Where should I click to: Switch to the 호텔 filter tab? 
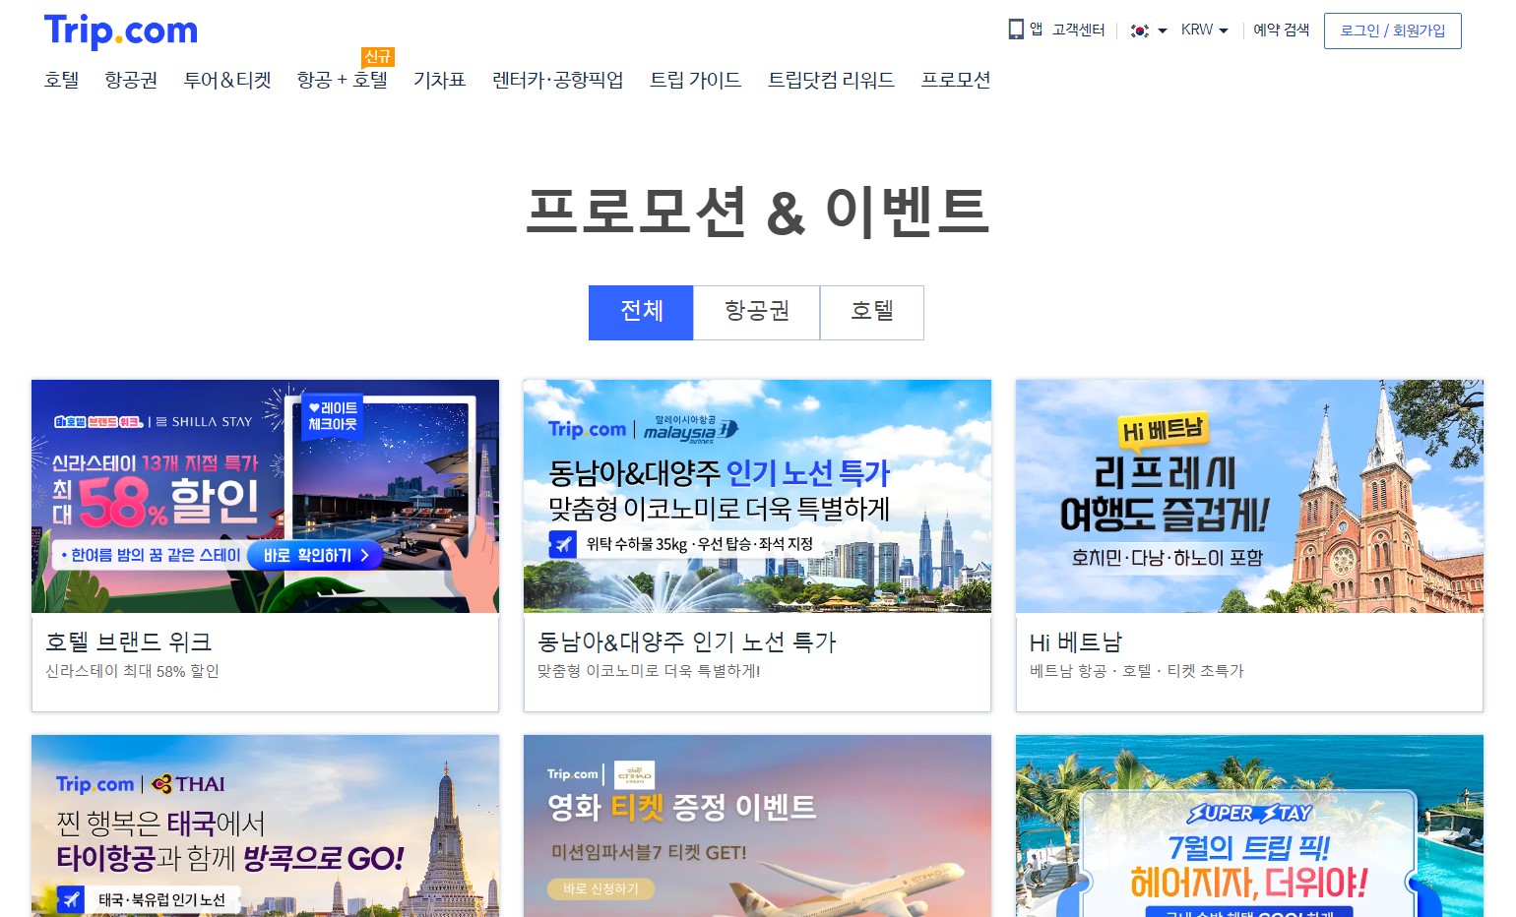coord(871,312)
